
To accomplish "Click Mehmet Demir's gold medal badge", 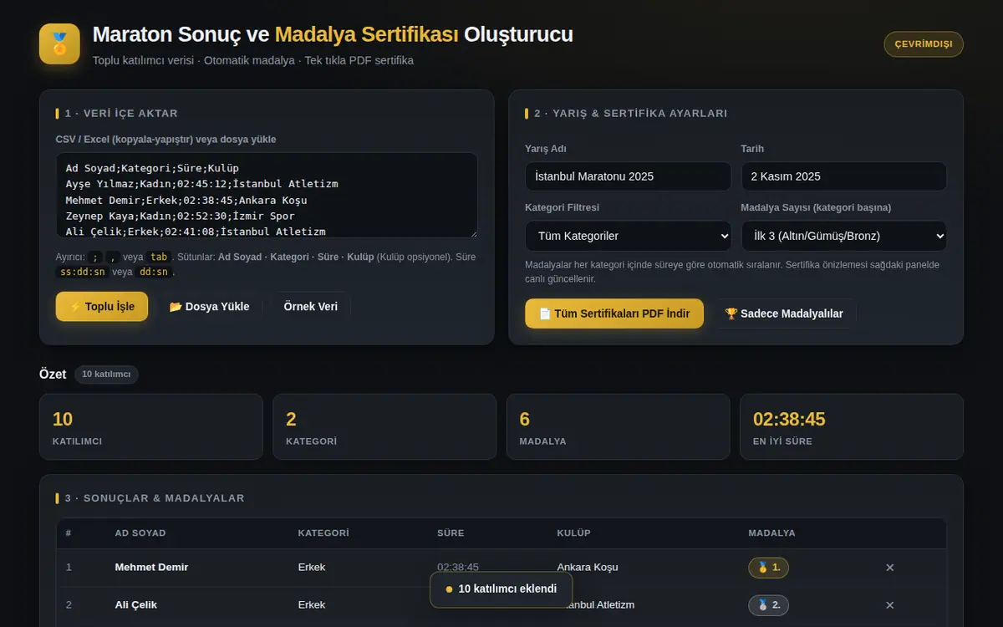I will click(x=768, y=568).
